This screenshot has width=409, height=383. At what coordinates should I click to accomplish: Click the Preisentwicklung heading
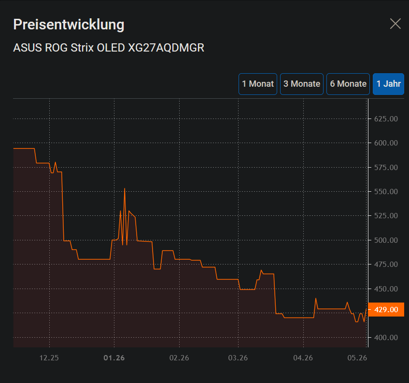coord(69,25)
